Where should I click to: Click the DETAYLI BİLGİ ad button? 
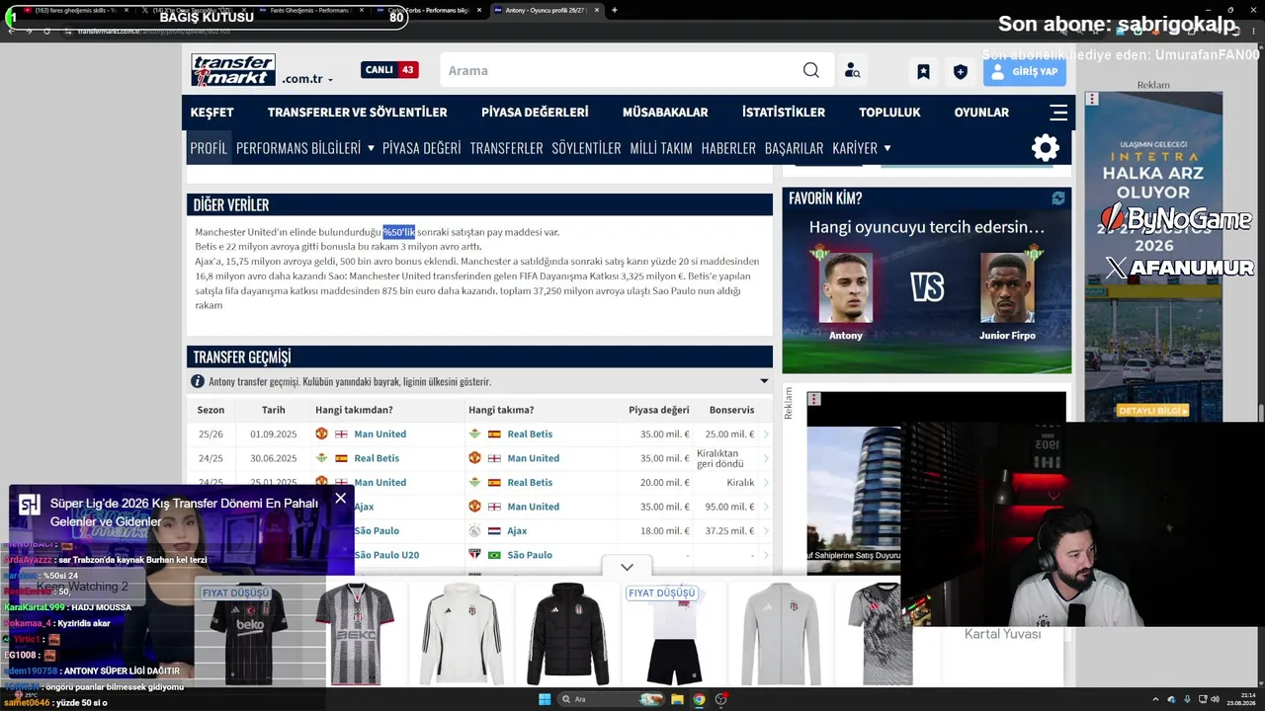1152,411
